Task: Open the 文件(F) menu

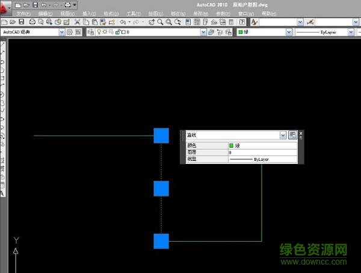Action: pyautogui.click(x=23, y=14)
